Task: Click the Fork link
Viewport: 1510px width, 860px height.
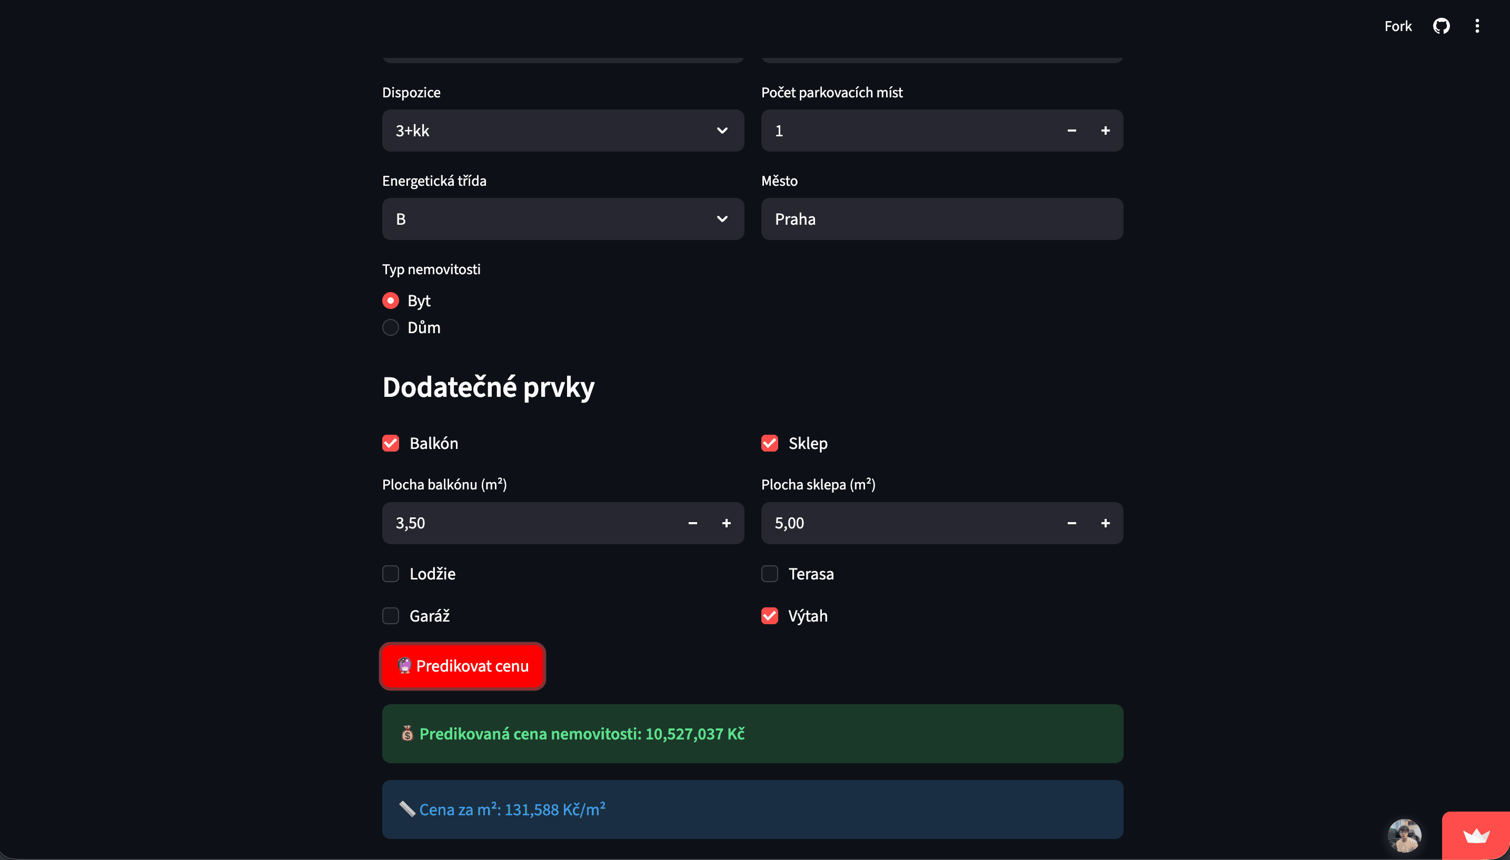Action: click(1398, 26)
